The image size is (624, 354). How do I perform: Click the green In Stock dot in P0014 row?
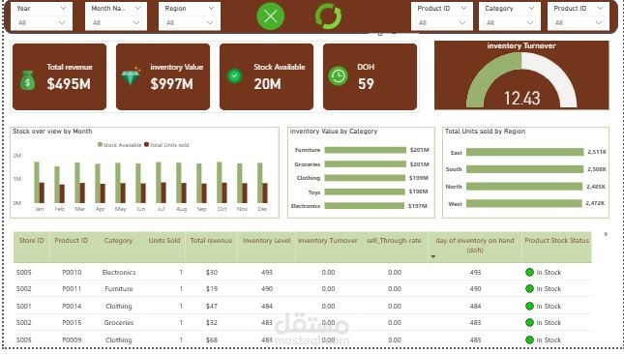click(x=529, y=306)
